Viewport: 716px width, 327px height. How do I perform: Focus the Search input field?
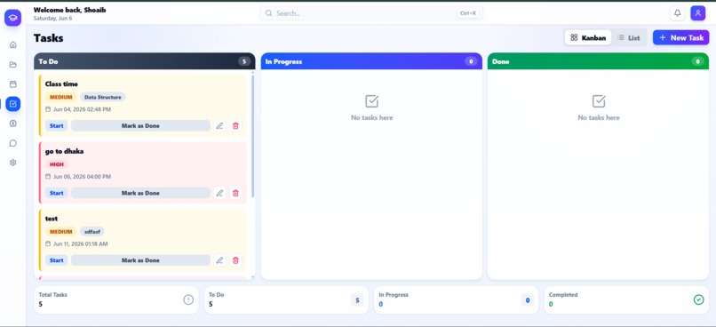pyautogui.click(x=370, y=13)
